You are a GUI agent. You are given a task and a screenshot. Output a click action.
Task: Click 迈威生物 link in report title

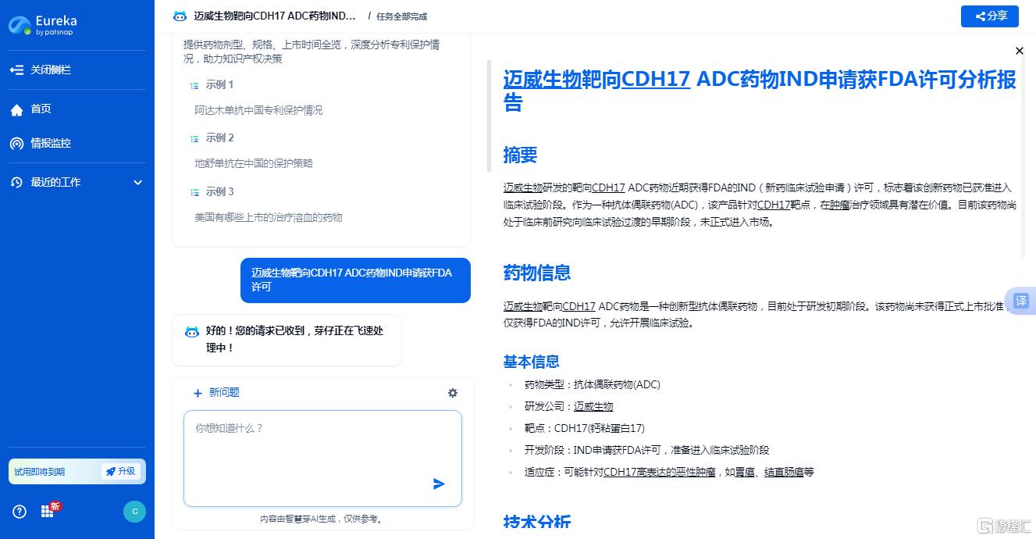[543, 80]
